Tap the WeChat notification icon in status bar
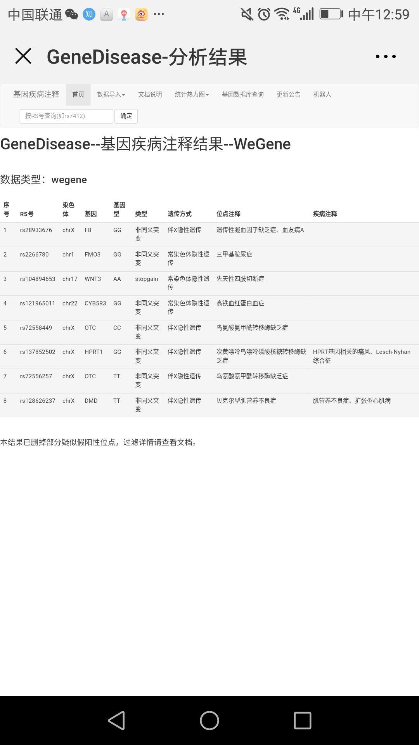 [71, 15]
